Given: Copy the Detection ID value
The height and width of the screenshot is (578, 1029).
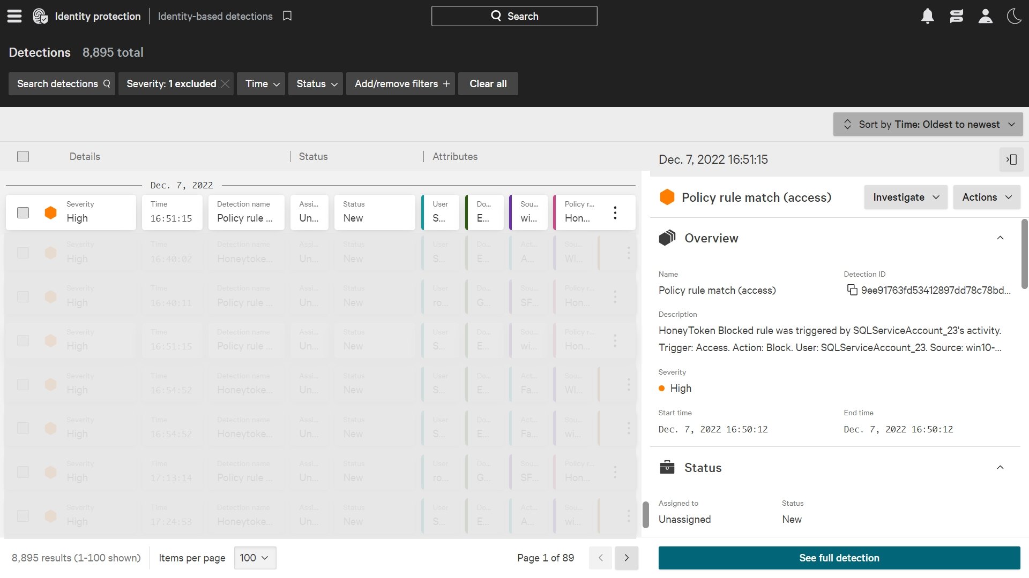Looking at the screenshot, I should [x=852, y=290].
